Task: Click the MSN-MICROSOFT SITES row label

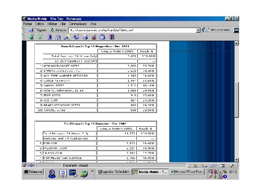Action: click(x=61, y=66)
